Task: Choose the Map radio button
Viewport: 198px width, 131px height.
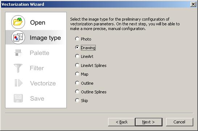Action: pyautogui.click(x=82, y=74)
